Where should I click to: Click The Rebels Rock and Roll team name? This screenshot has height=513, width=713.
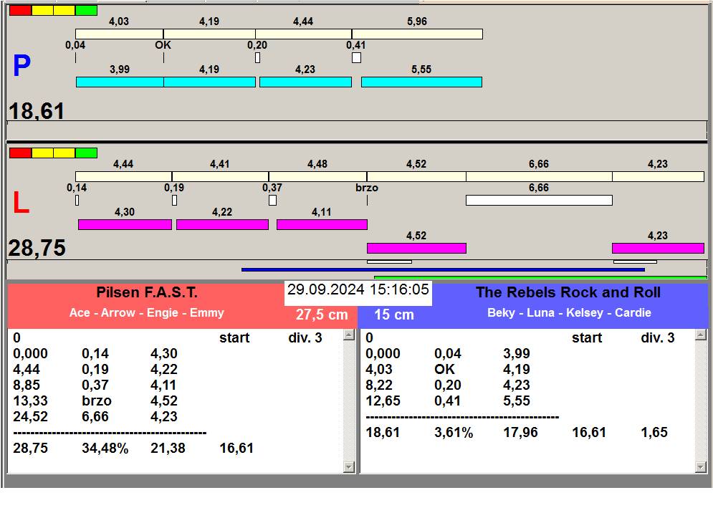click(568, 292)
